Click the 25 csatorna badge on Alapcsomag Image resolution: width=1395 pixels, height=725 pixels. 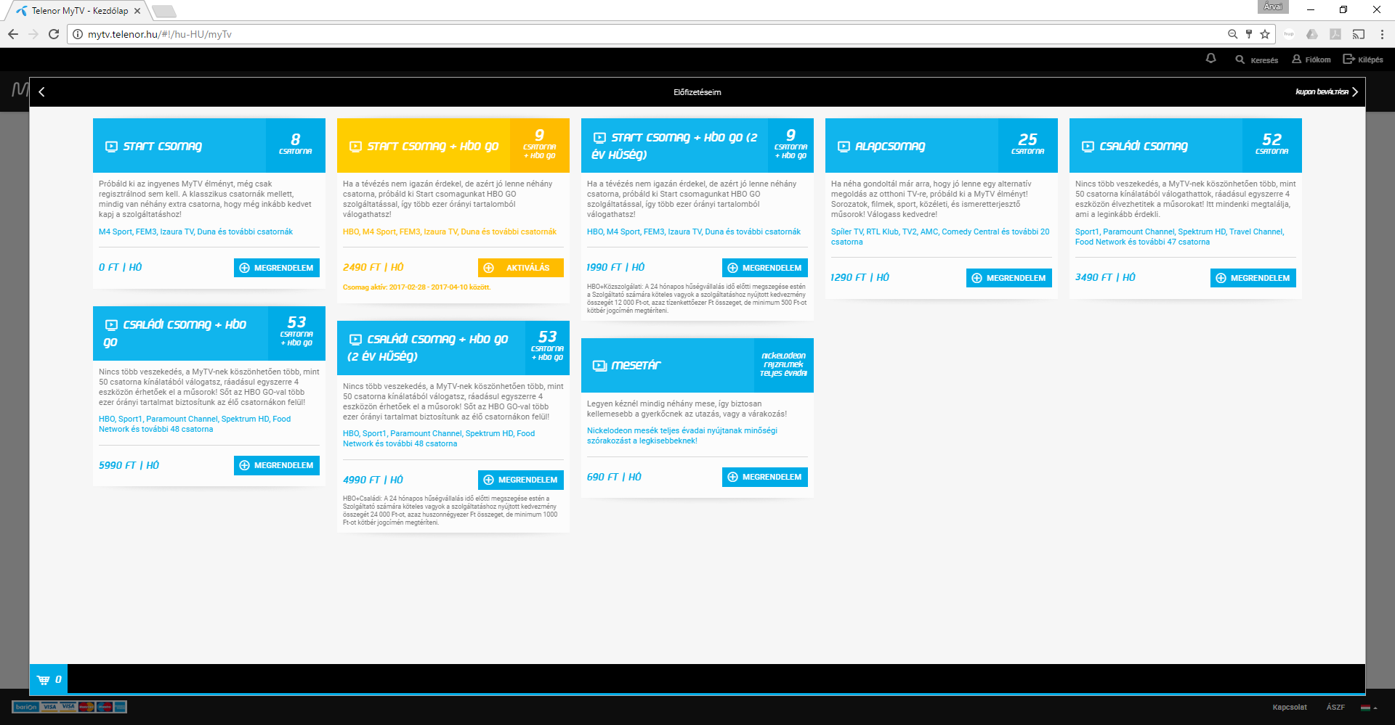[x=1027, y=145]
